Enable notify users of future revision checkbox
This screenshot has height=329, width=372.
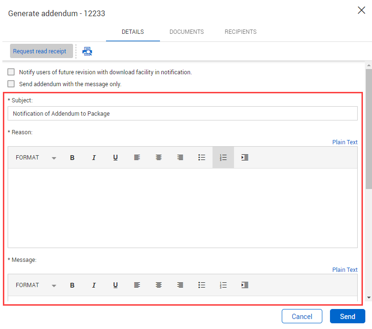[11, 72]
